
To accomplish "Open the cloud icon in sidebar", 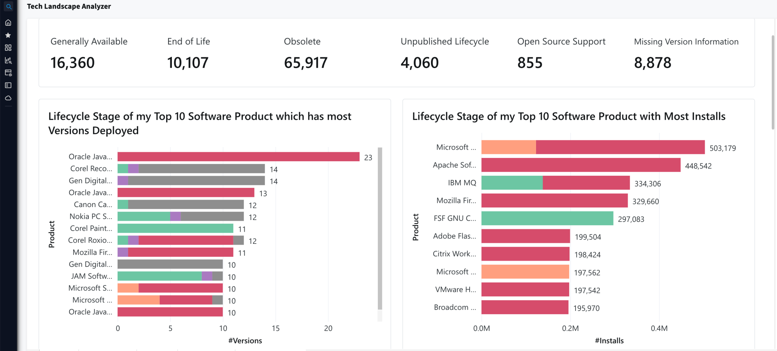I will (8, 98).
